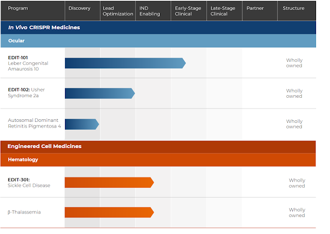
Task: Select the In Vivo CRISPR Medicines heading
Action: 44,27
